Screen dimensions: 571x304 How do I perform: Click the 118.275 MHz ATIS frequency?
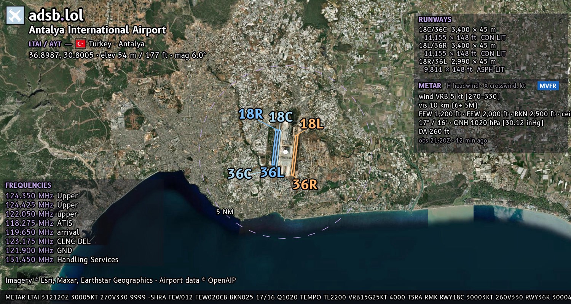[x=39, y=223]
